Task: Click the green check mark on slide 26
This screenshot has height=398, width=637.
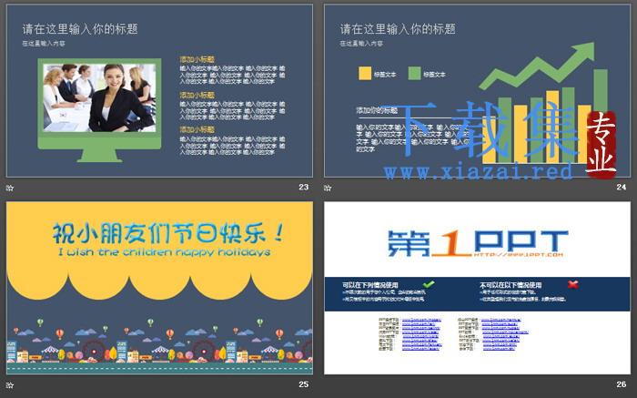Action: [x=429, y=284]
